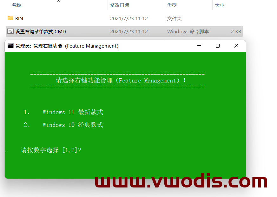Screen dimensions: 277x197
Task: Open the 修改日期 column header dropdown
Action: coord(119,5)
